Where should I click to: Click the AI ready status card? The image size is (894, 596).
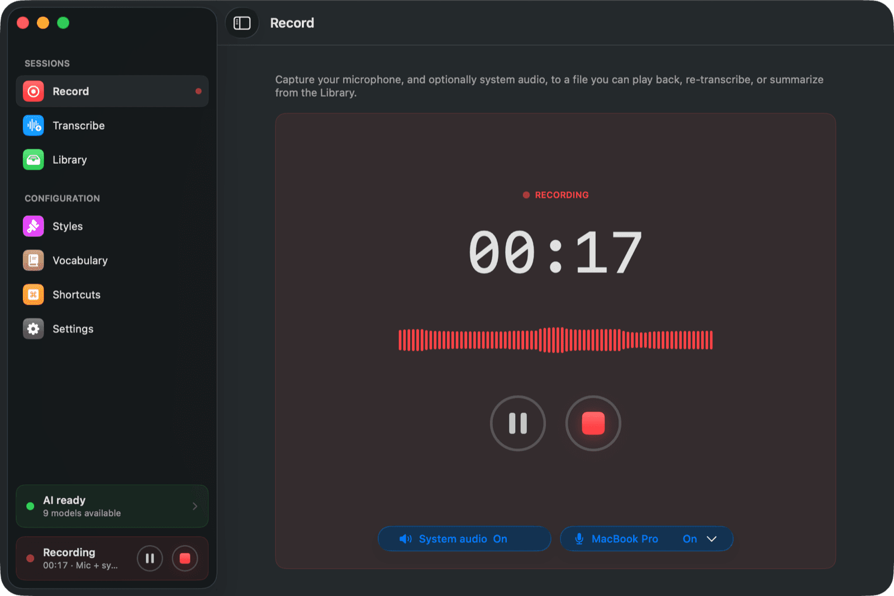pos(112,506)
